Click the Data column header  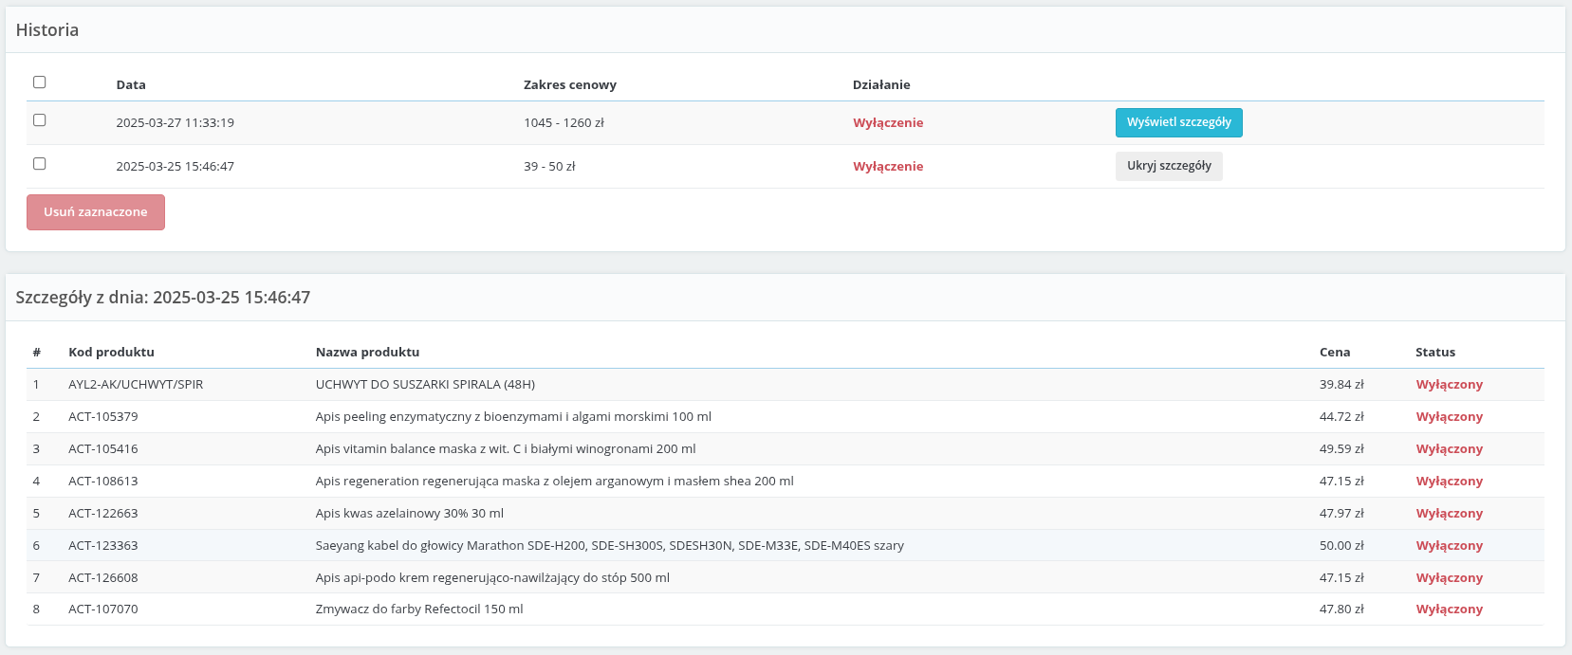(x=131, y=84)
